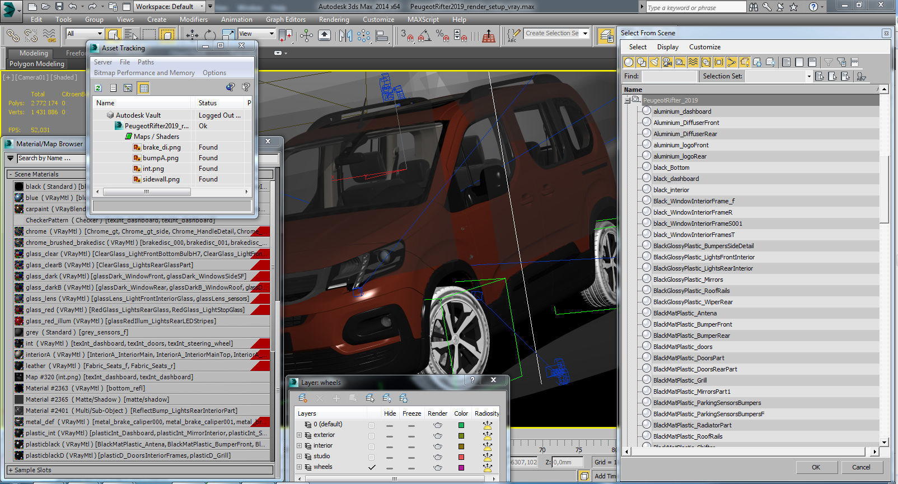898x484 pixels.
Task: Open the View reference coordinate dropdown
Action: 257,34
